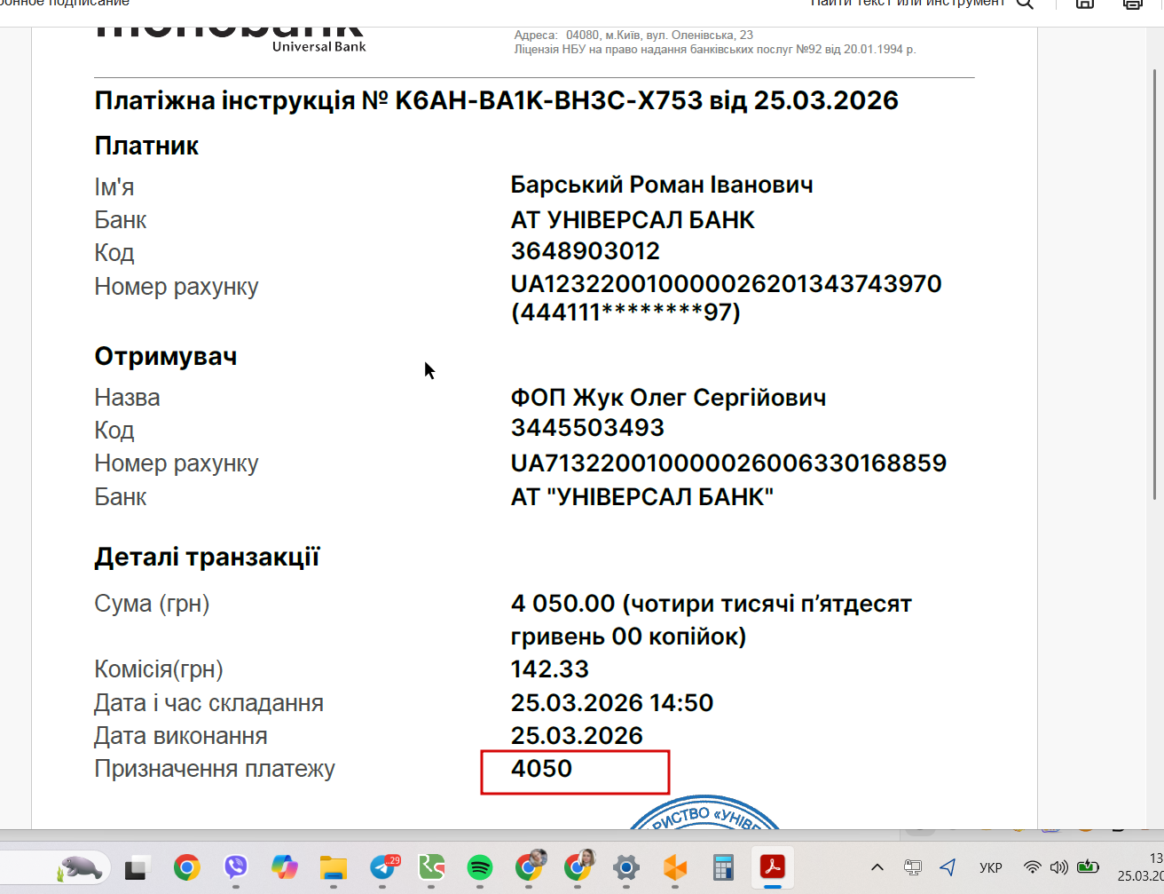Click the 'Деталі транзакції' section heading
Image resolution: width=1164 pixels, height=894 pixels.
207,558
